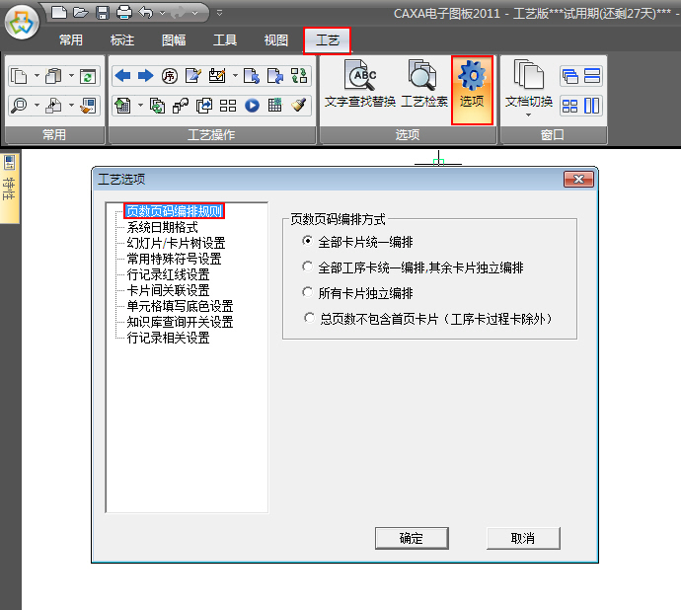Expand dropdown next to table up-arrow icon

coord(140,105)
